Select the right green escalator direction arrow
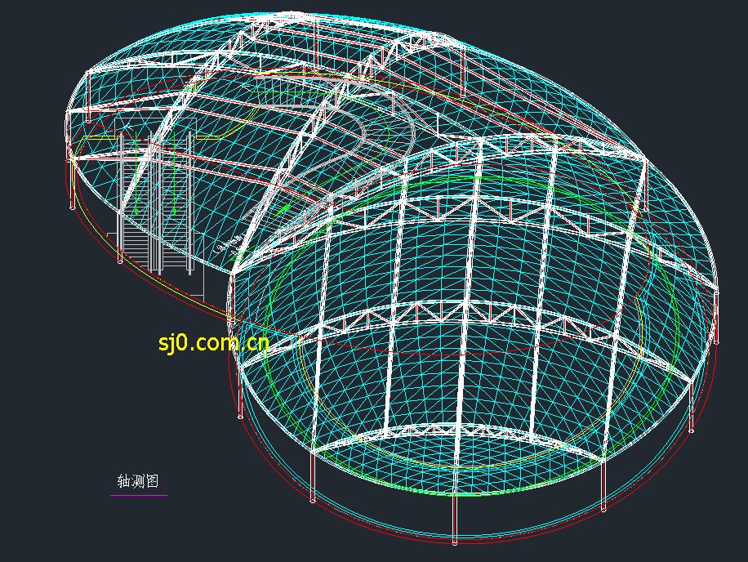Viewport: 748px width, 562px height. pos(174,209)
